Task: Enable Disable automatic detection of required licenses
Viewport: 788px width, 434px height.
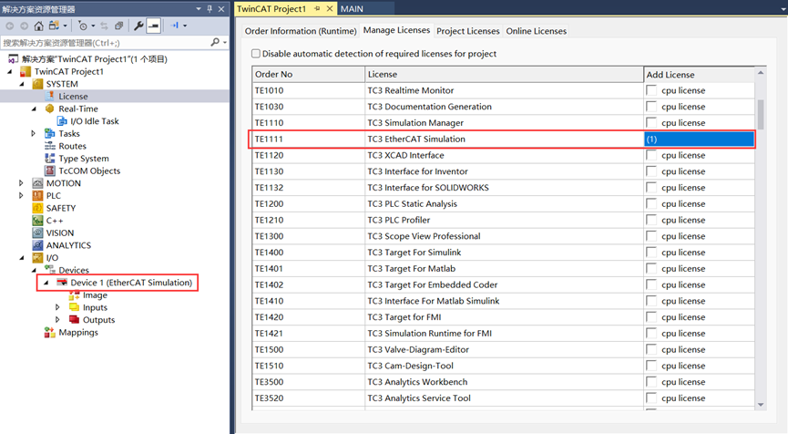Action: tap(256, 53)
